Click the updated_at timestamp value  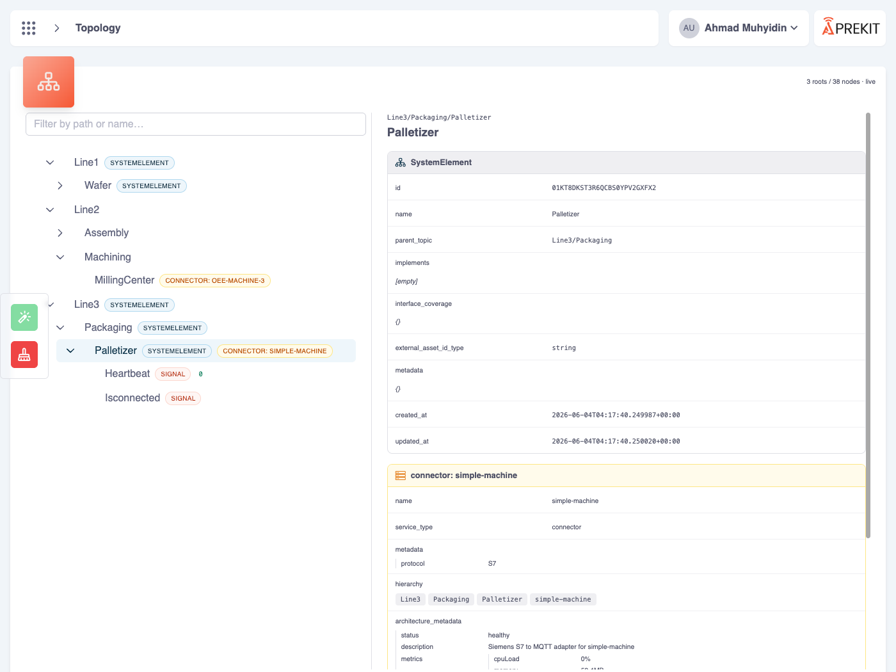tap(616, 442)
